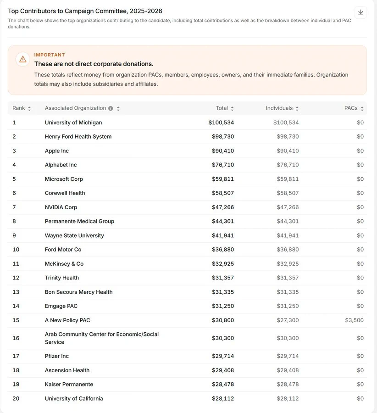Click the $3,500 PACs amount
Image resolution: width=377 pixels, height=413 pixels.
(x=355, y=320)
